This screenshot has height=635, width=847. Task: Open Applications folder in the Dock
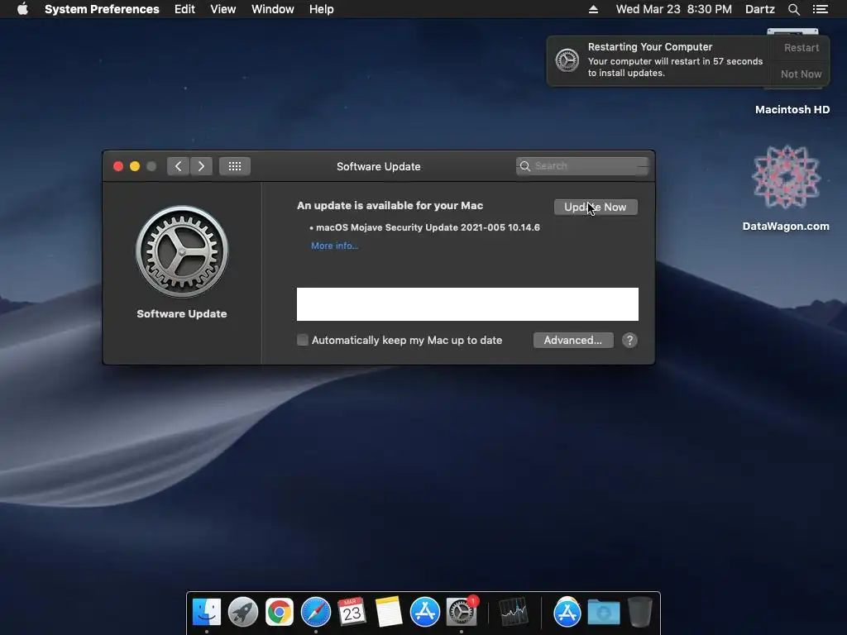pos(567,612)
